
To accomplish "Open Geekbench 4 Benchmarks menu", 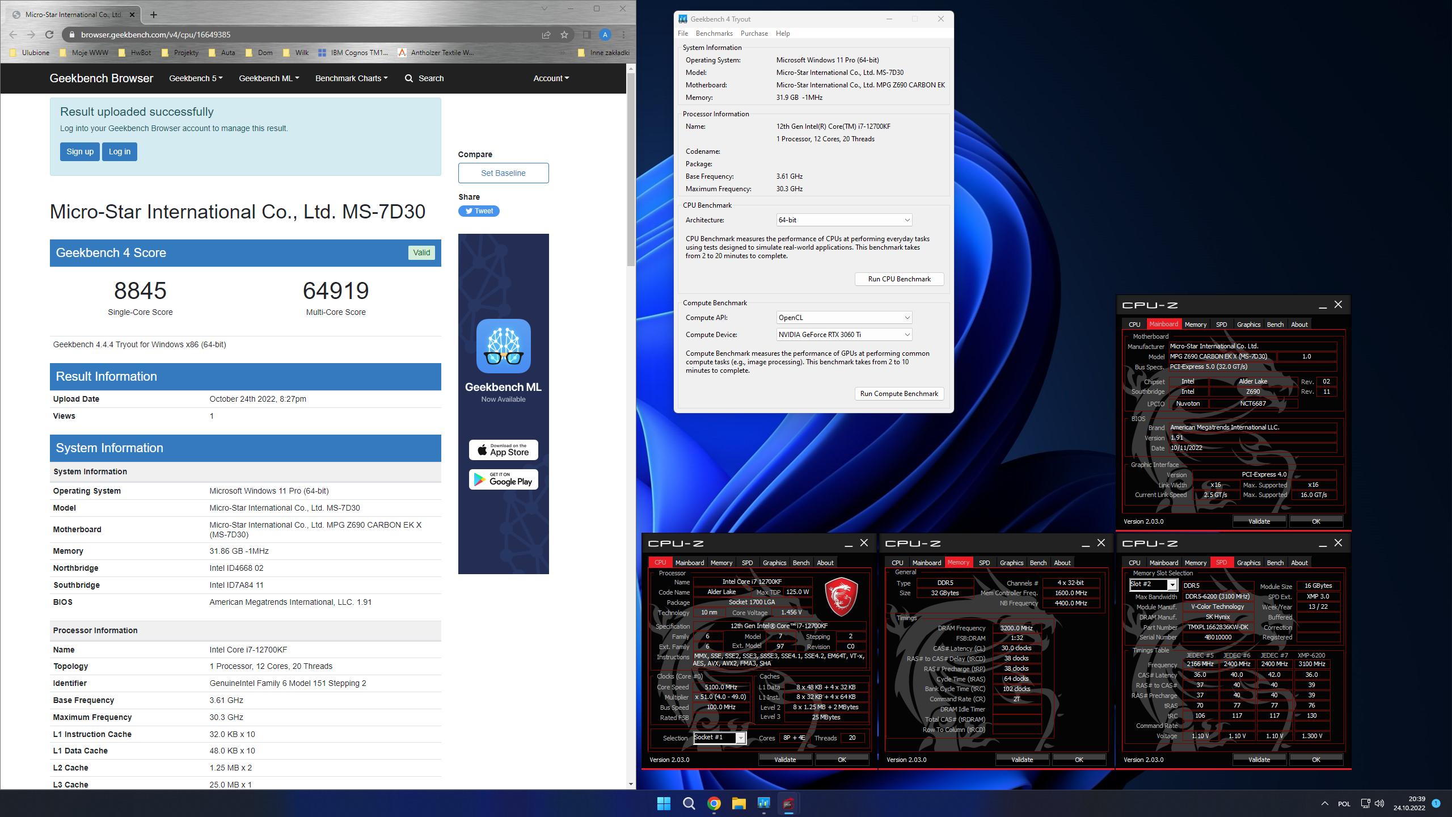I will pos(714,33).
